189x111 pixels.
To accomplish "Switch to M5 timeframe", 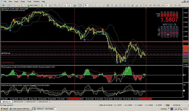I will 150,5.
